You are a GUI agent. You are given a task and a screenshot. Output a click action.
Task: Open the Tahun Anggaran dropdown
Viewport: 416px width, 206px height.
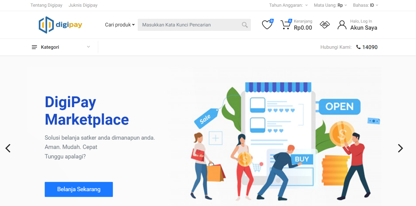coord(288,5)
